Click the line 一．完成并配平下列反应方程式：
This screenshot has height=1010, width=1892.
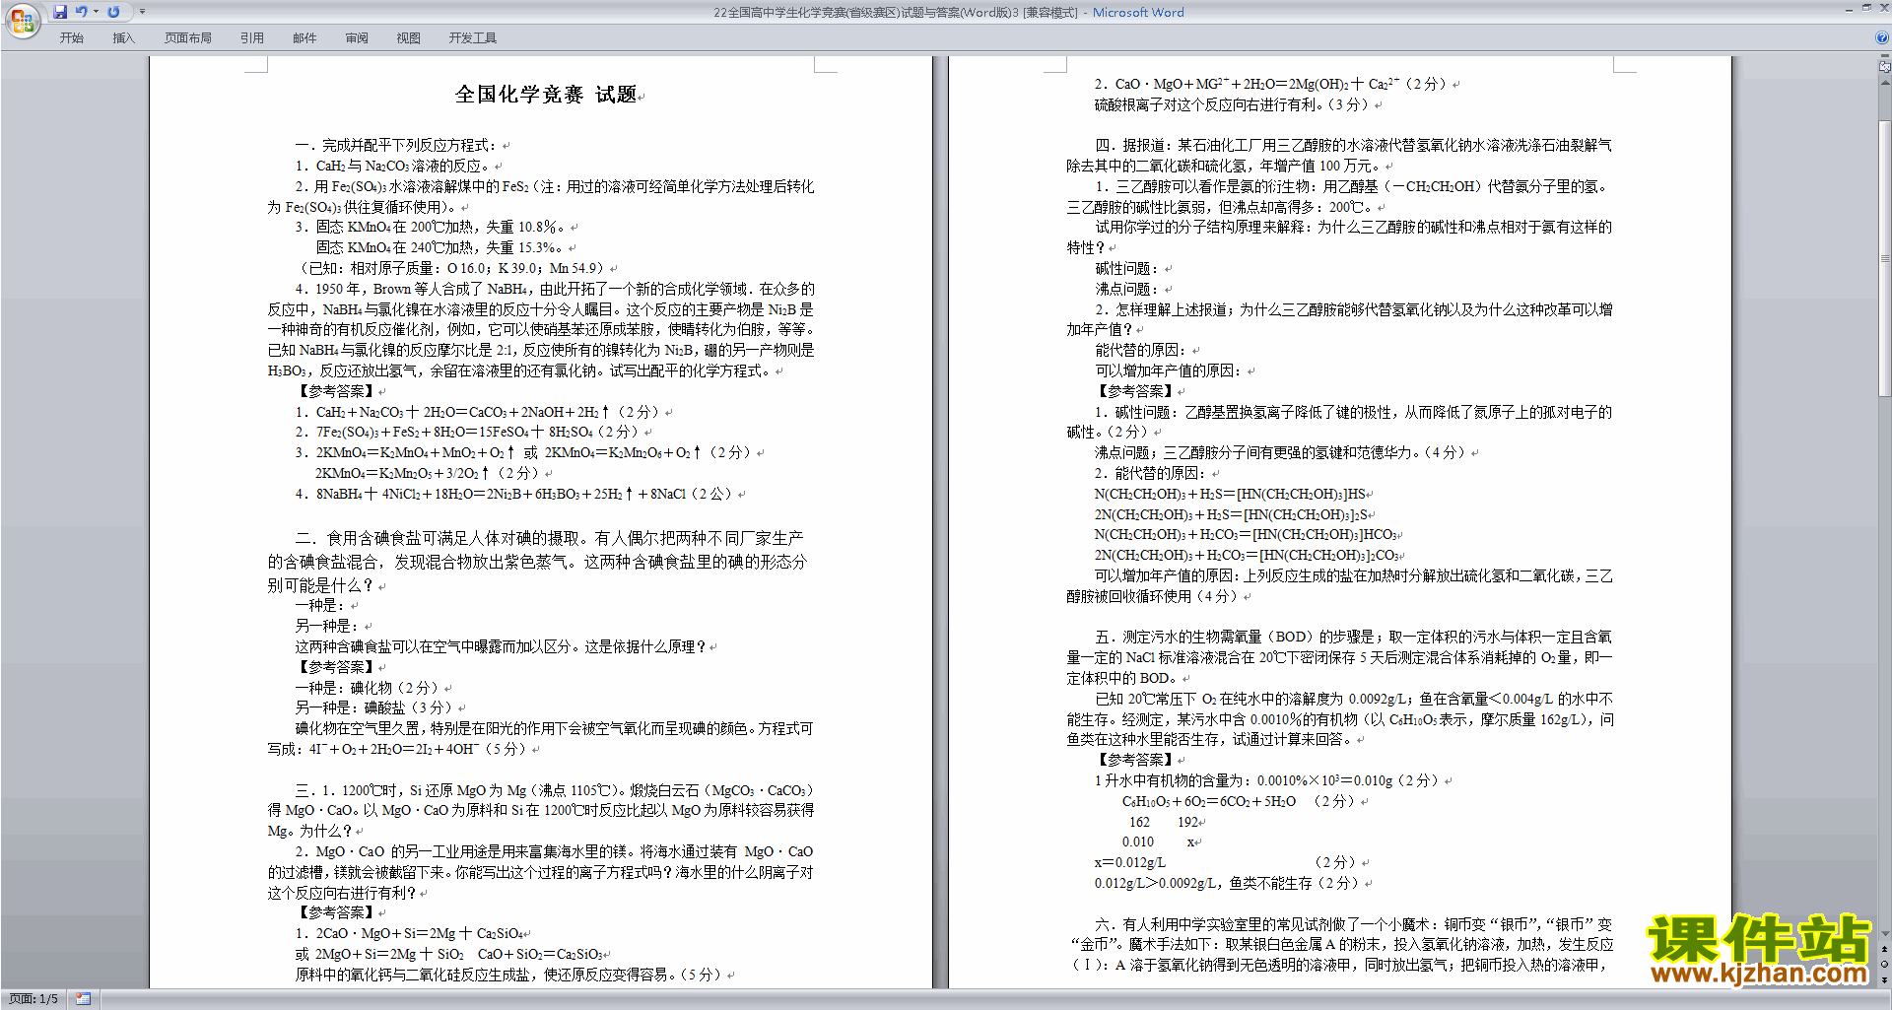point(397,145)
